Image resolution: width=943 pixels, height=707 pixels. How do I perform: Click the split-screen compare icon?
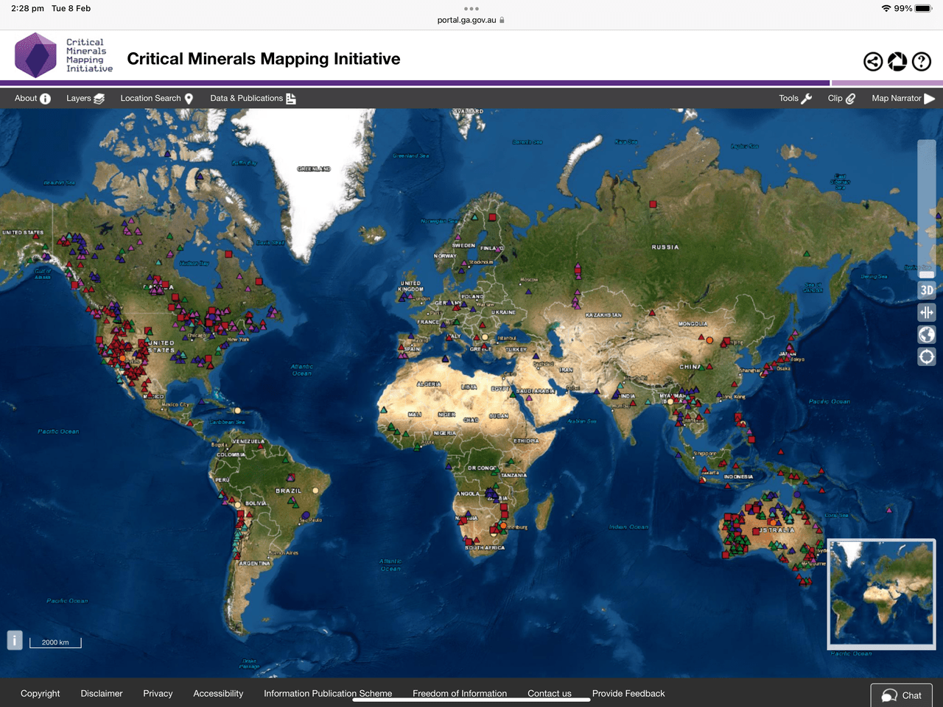(x=926, y=312)
